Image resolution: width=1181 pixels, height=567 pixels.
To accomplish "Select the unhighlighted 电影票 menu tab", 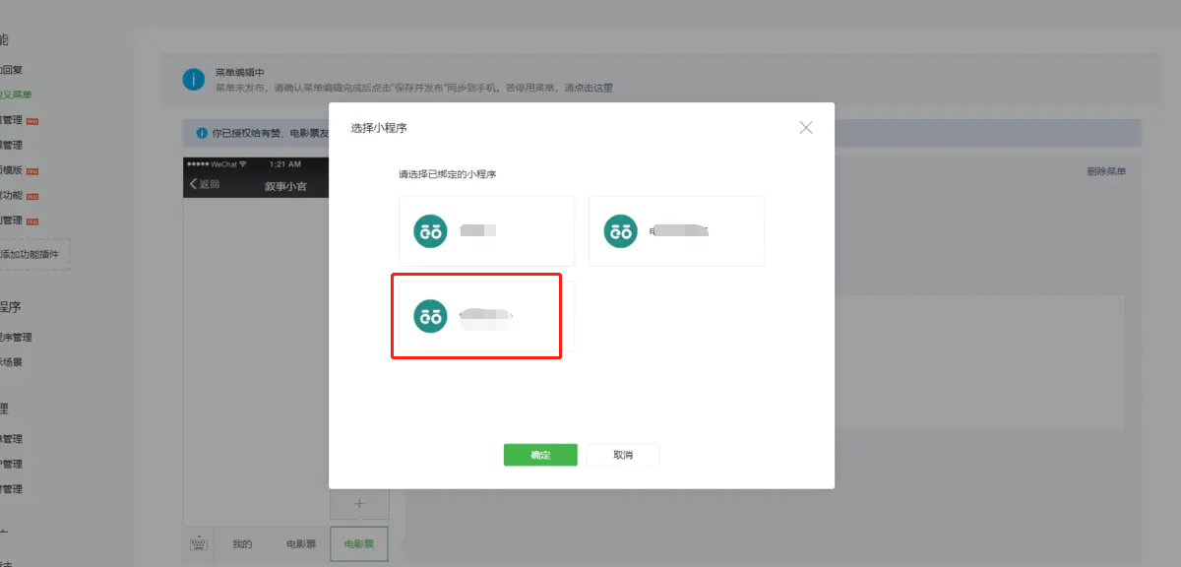I will pyautogui.click(x=300, y=543).
